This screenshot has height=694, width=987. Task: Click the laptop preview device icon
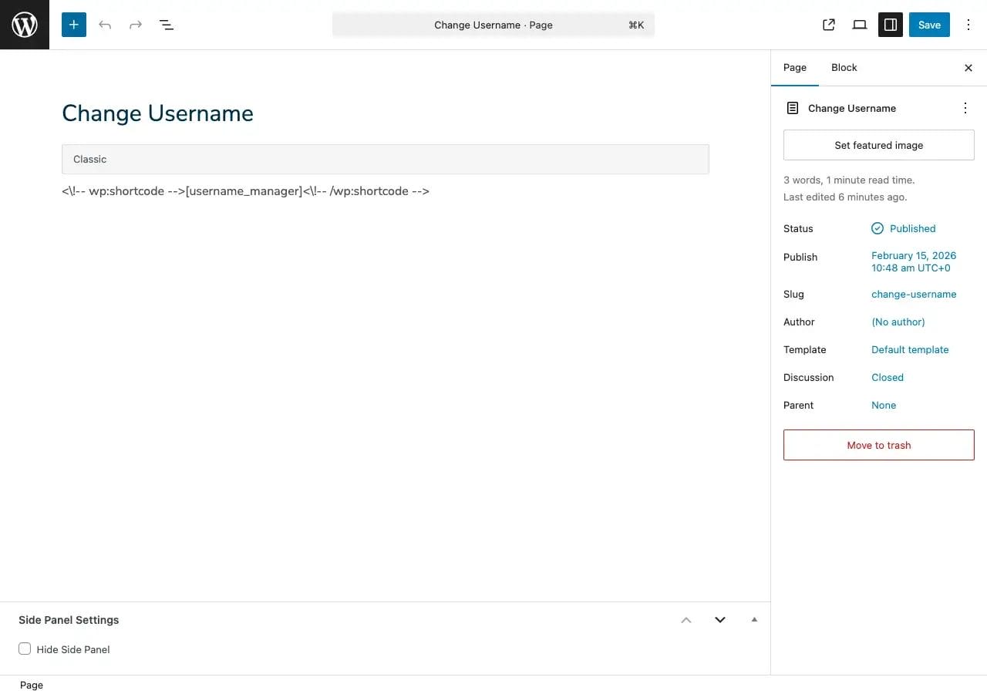pyautogui.click(x=860, y=25)
